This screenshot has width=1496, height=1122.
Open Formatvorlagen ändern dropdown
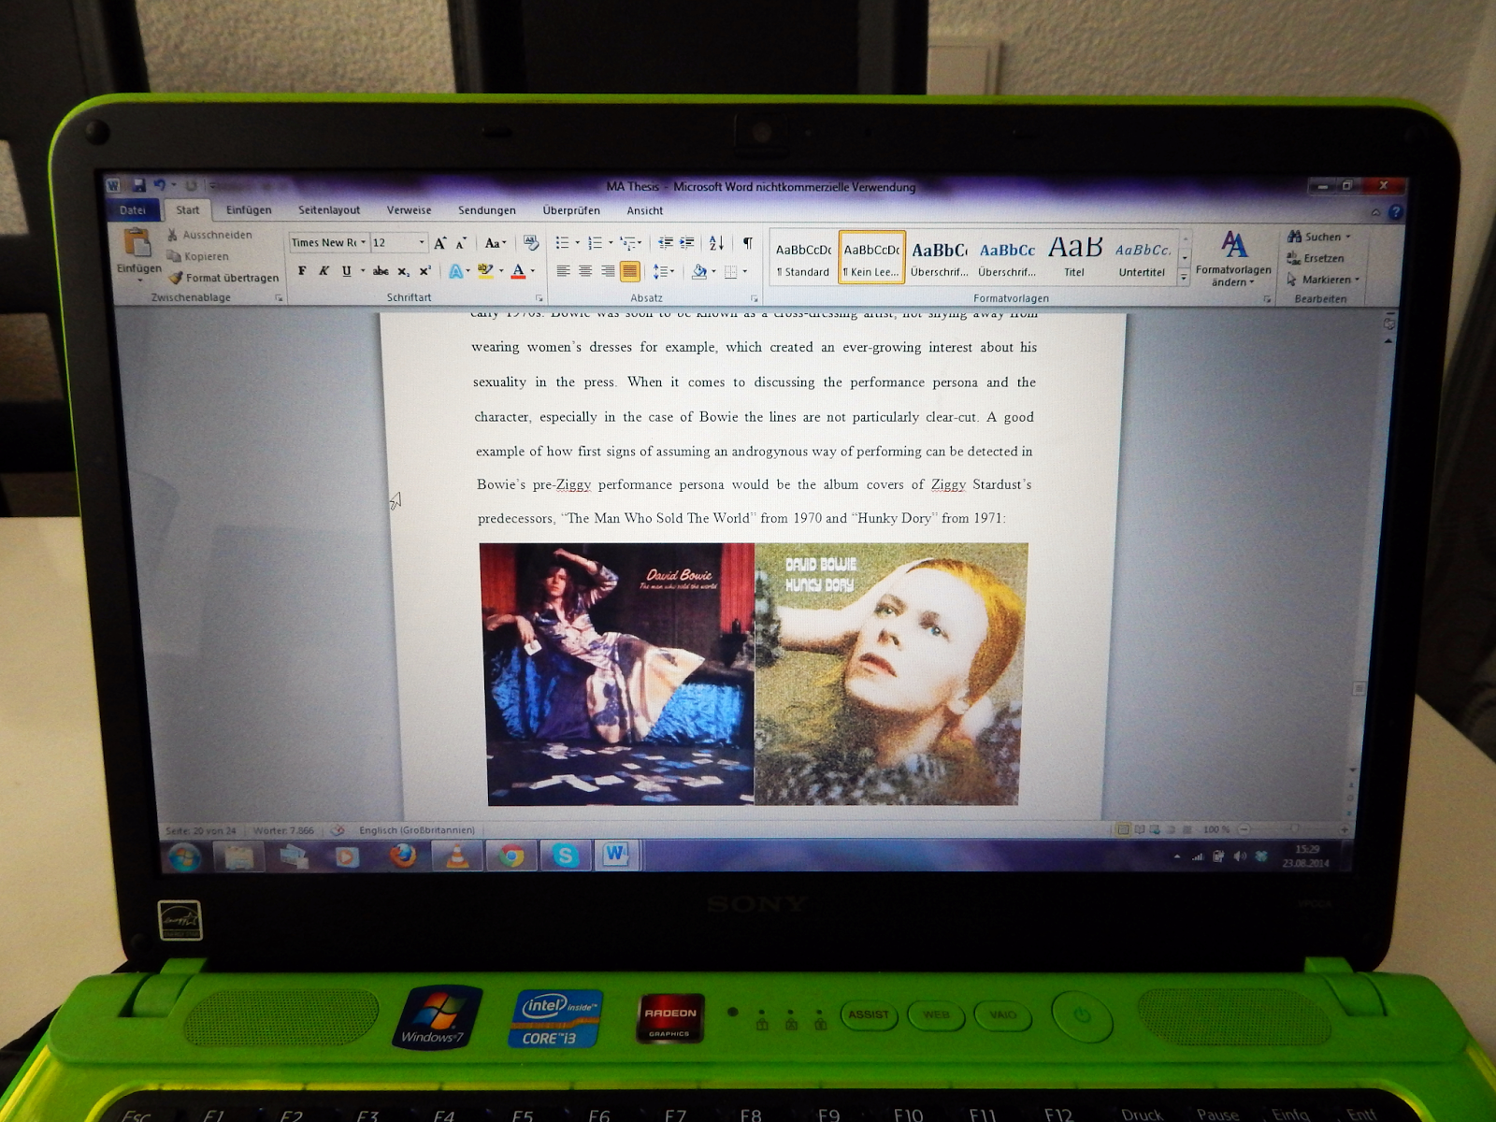[x=1233, y=258]
